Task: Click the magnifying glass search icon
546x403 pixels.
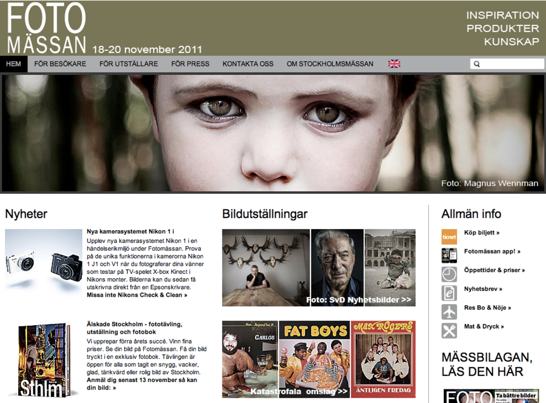Action: click(477, 64)
